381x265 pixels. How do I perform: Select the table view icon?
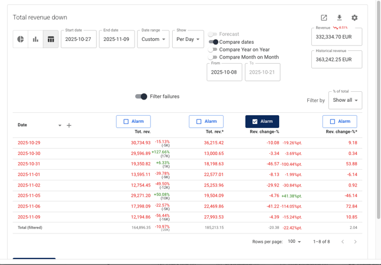tap(50, 39)
